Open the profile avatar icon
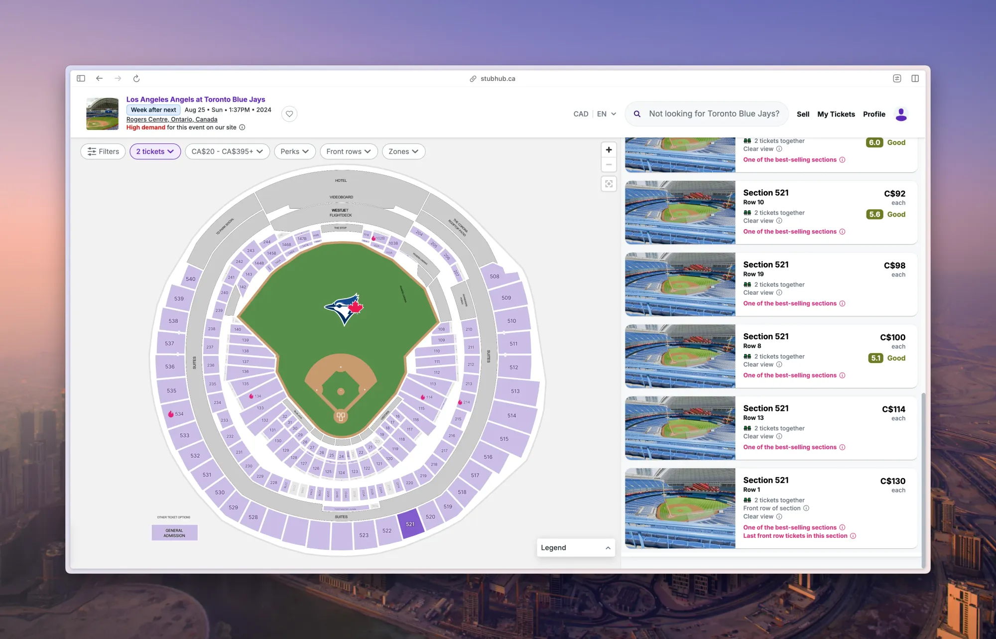 click(x=901, y=114)
